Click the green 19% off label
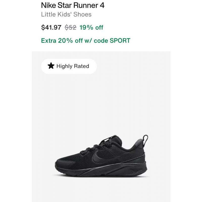 pyautogui.click(x=91, y=27)
